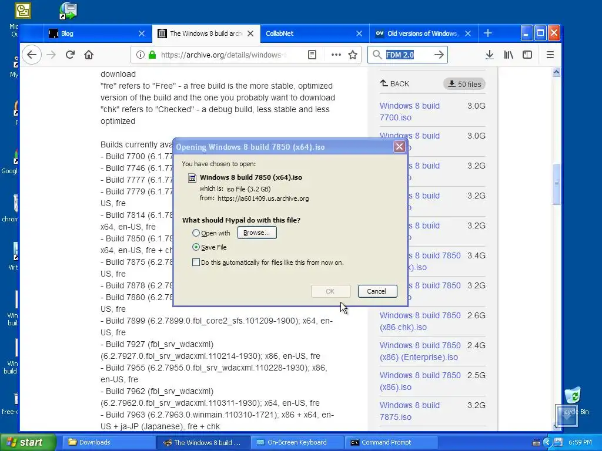Click the iso file icon in dialog
This screenshot has height=451, width=602.
tap(192, 177)
